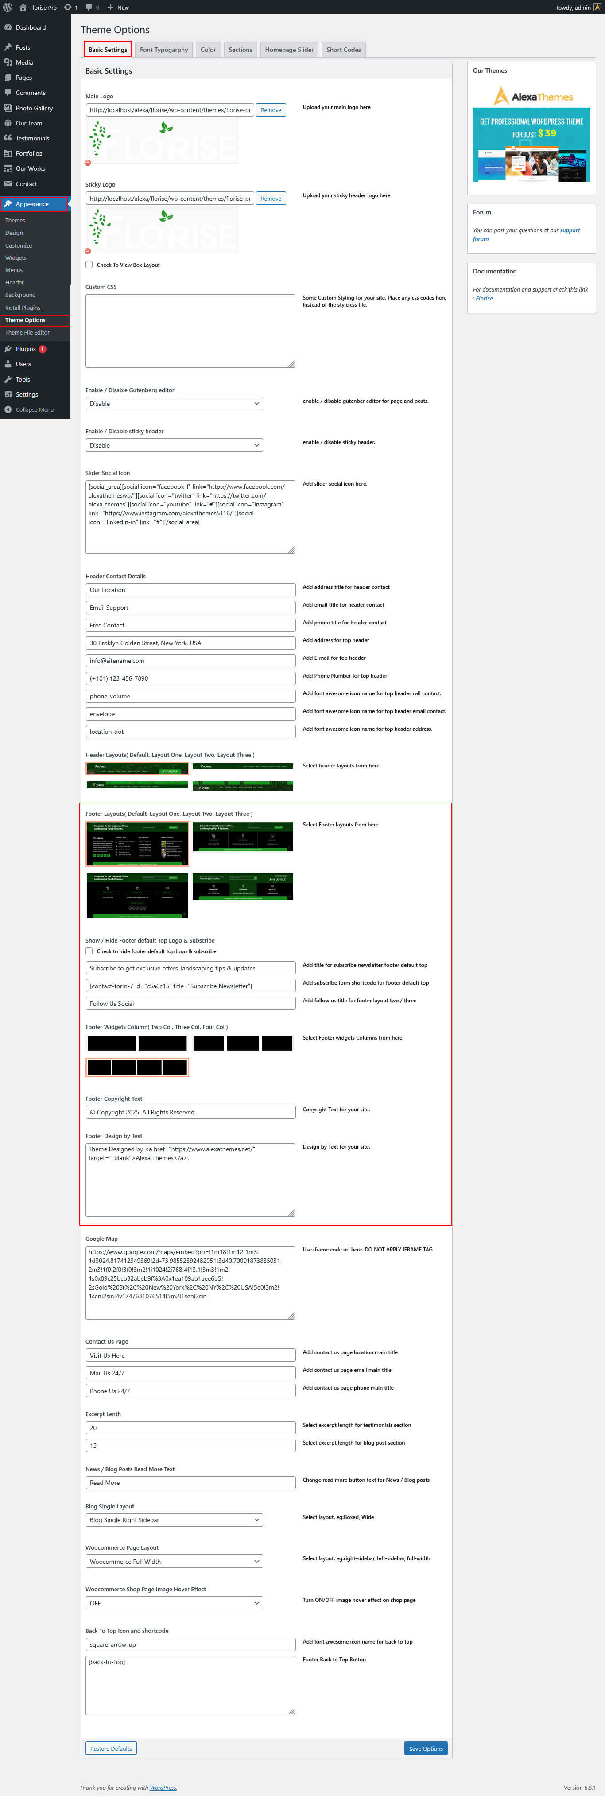
Task: Open Plugins via plug icon
Action: 8,349
